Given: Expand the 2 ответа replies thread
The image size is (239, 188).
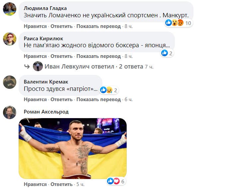Looking at the screenshot, I should coord(131,67).
